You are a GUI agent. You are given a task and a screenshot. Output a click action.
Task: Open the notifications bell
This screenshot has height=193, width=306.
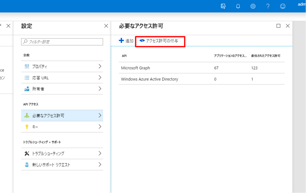tap(238, 6)
